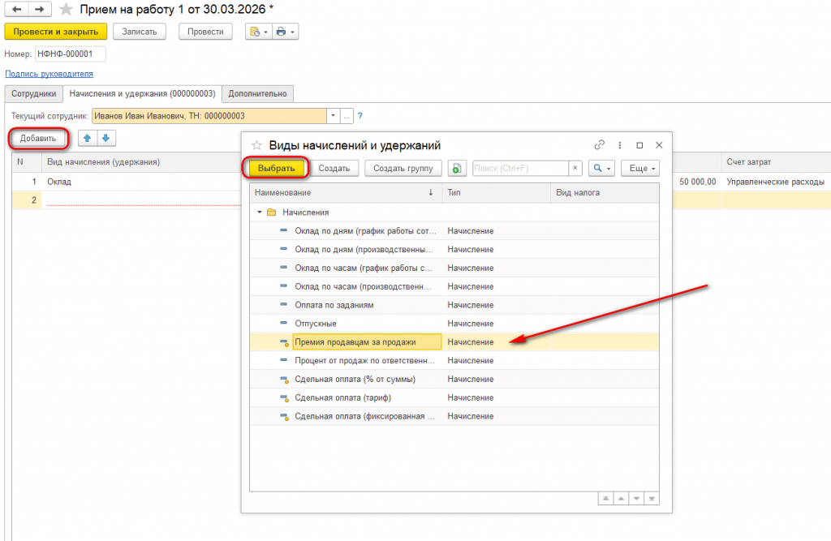This screenshot has width=831, height=541.
Task: Click the forward navigation arrow
Action: (x=40, y=10)
